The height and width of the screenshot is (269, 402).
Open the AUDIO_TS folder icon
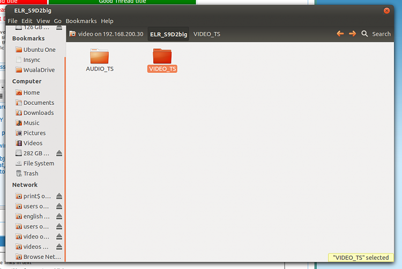click(x=99, y=56)
